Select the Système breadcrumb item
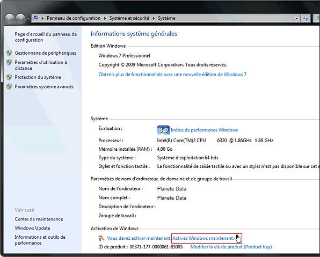The width and height of the screenshot is (320, 257). click(x=166, y=18)
